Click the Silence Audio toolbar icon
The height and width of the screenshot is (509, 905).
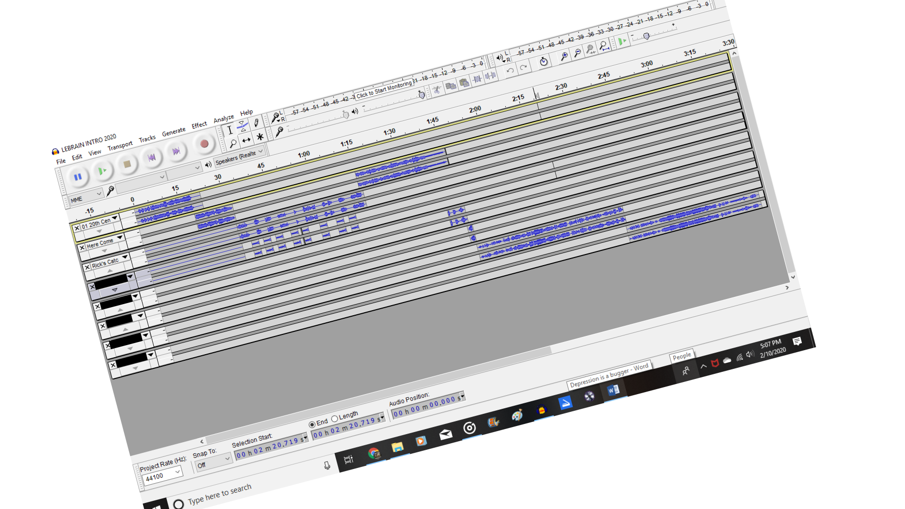click(490, 76)
